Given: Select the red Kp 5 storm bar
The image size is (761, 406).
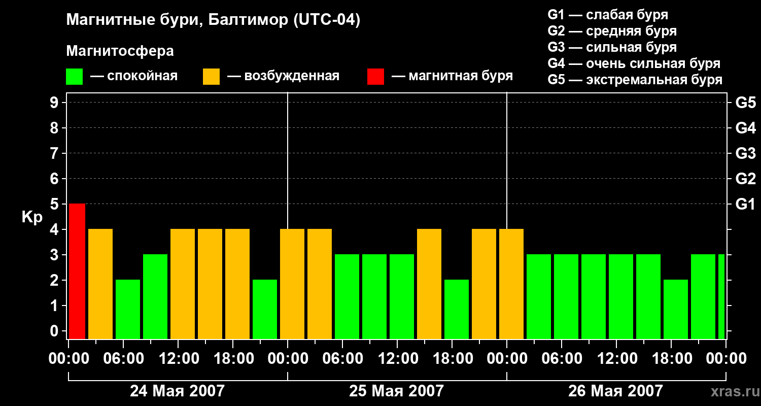Looking at the screenshot, I should pyautogui.click(x=77, y=271).
